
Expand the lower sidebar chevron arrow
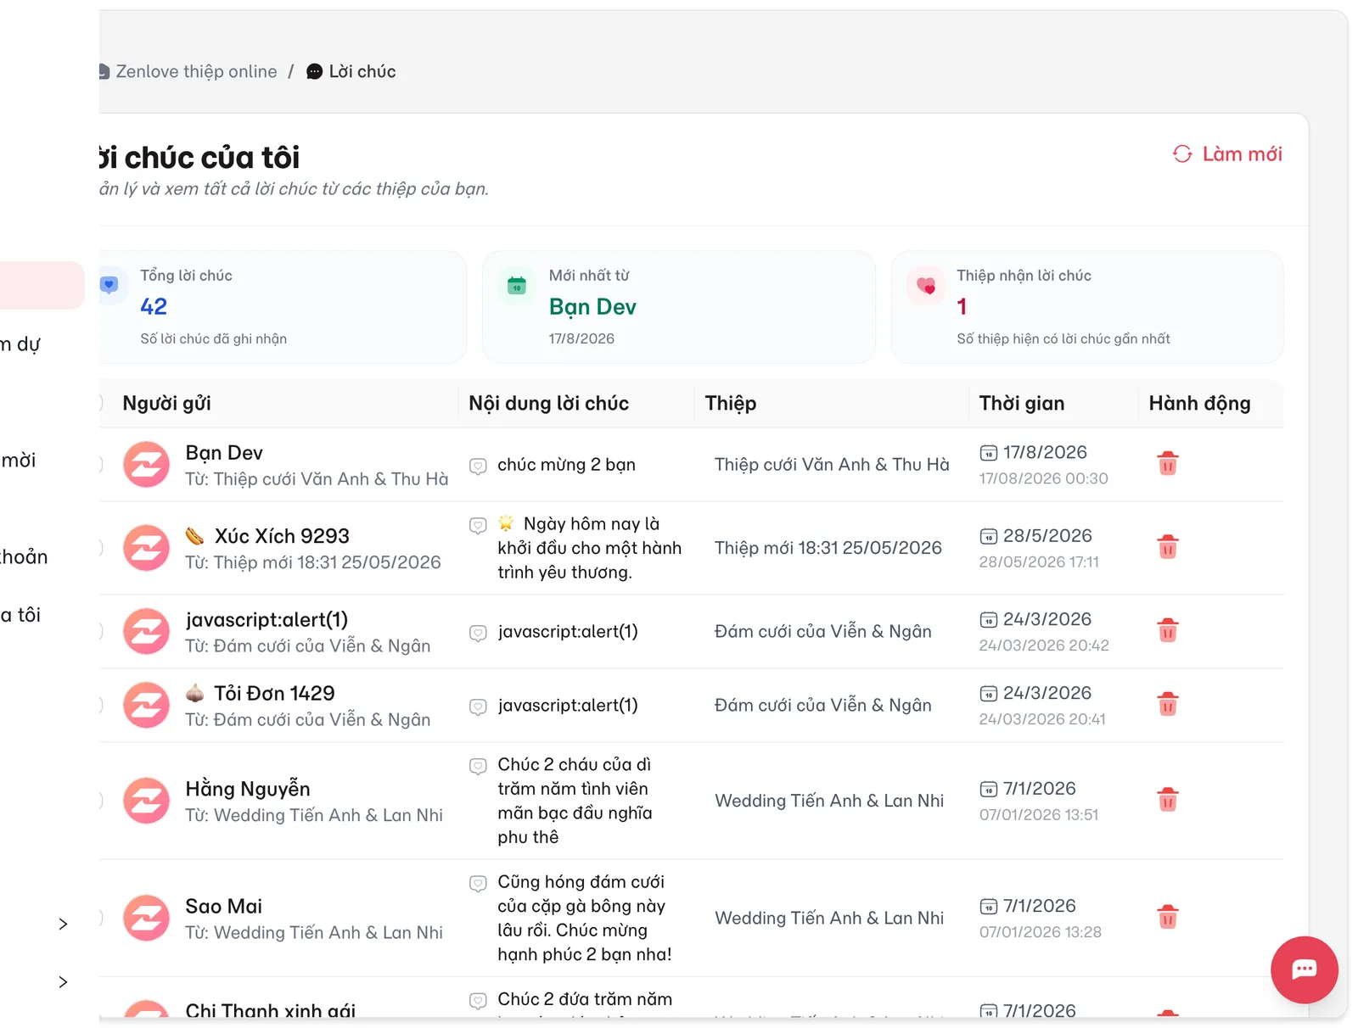[x=63, y=981]
